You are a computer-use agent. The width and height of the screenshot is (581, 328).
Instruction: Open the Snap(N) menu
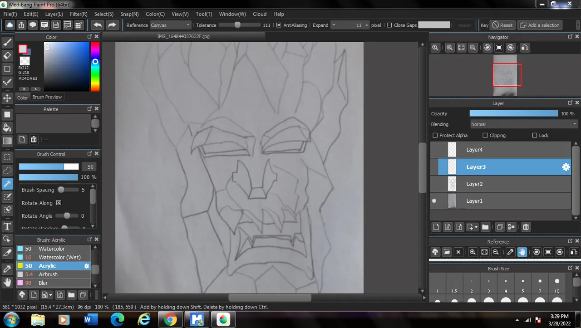(x=130, y=14)
